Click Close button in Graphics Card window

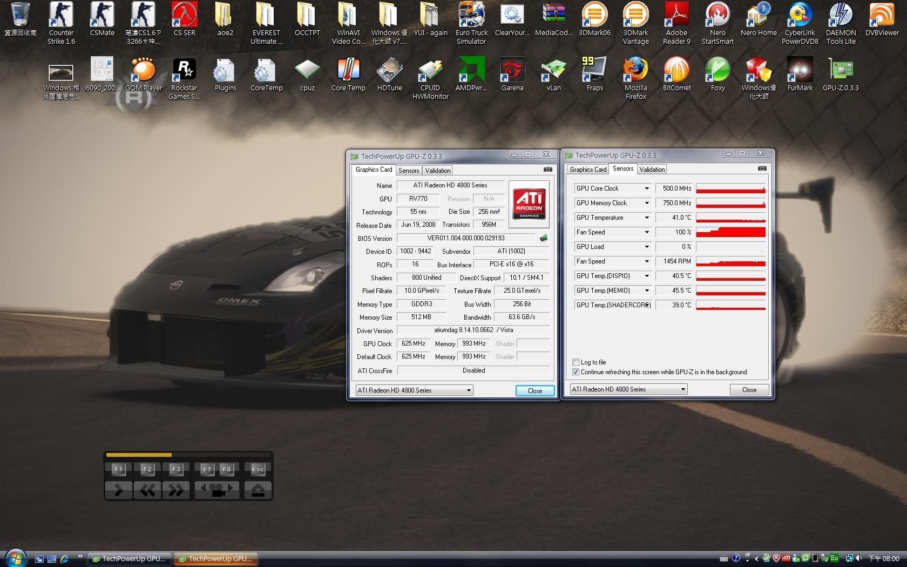[x=534, y=390]
